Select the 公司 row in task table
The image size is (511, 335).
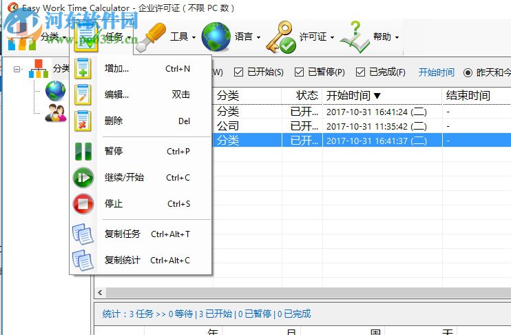(x=362, y=126)
